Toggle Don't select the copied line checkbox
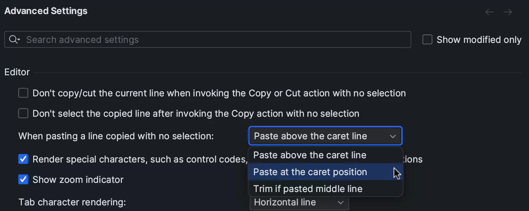This screenshot has height=211, width=529. (23, 114)
